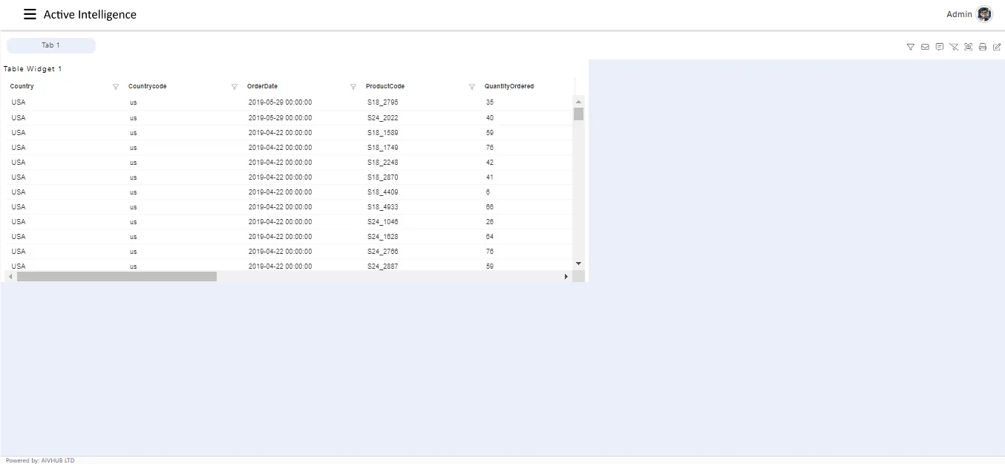
Task: Open the Admin user menu
Action: coord(960,14)
